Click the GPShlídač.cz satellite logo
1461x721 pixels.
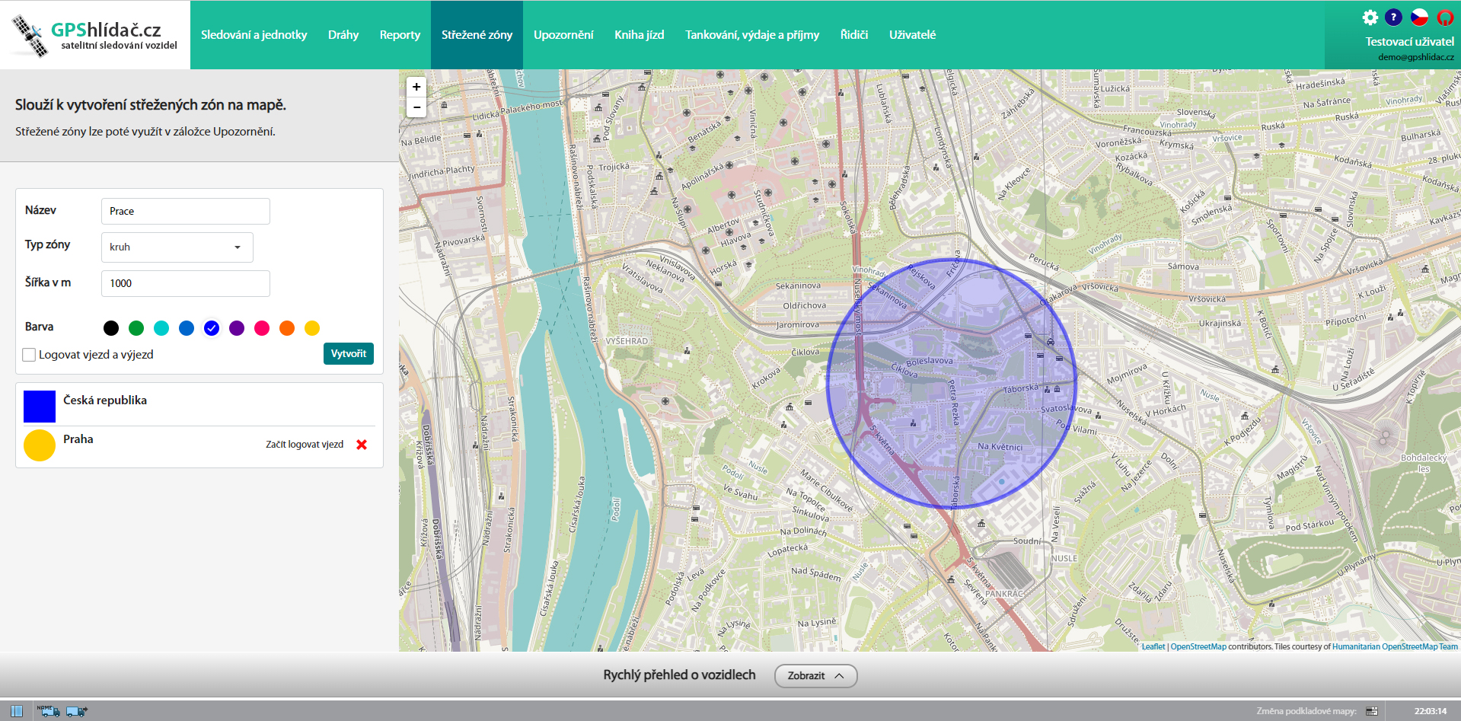pyautogui.click(x=94, y=36)
